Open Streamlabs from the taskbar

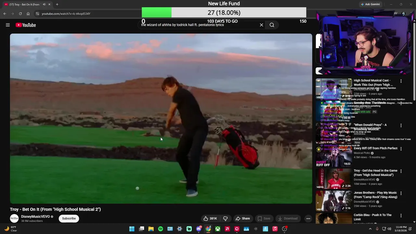click(x=189, y=229)
